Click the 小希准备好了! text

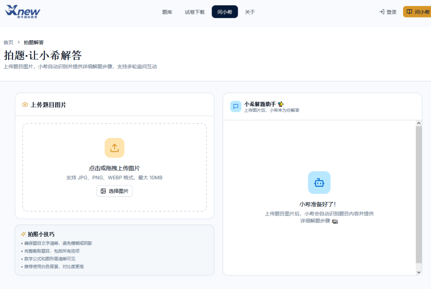click(318, 204)
